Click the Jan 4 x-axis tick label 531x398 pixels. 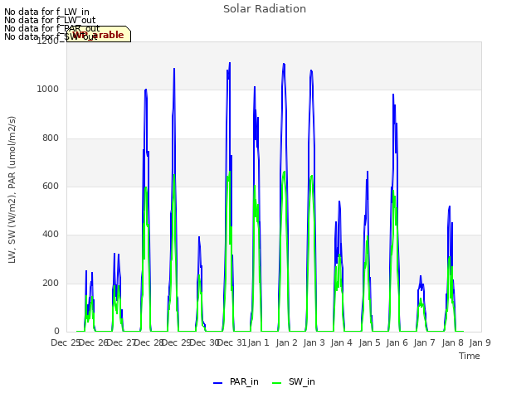341,342
